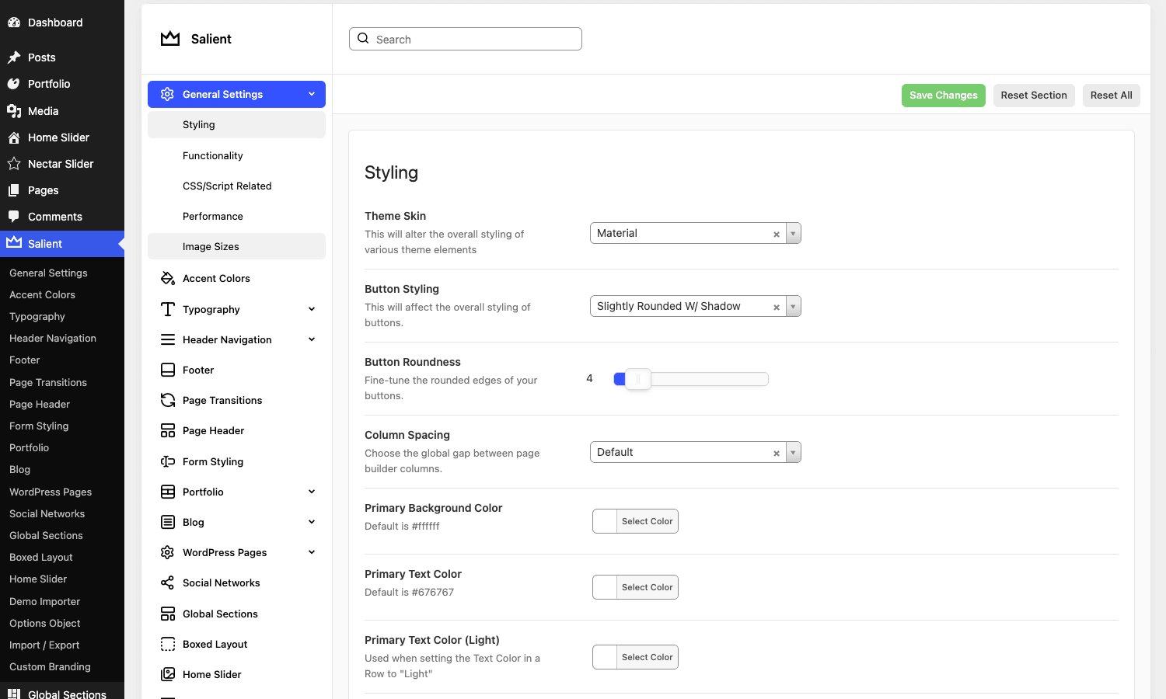The width and height of the screenshot is (1166, 699).
Task: Click the search magnifier icon
Action: pos(363,38)
